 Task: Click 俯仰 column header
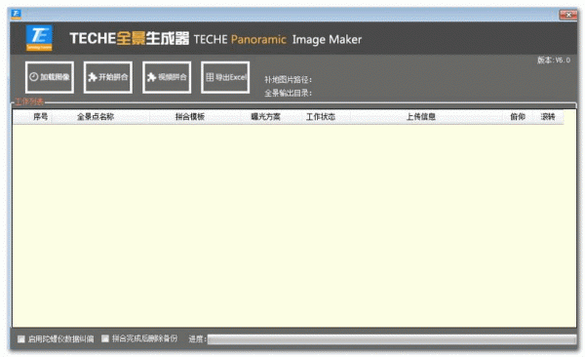(518, 117)
